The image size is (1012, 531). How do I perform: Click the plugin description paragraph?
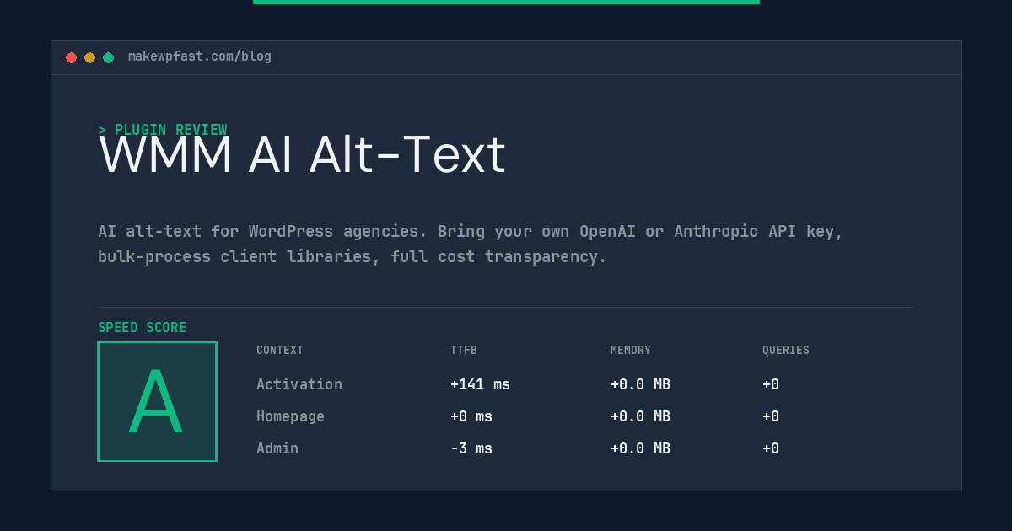click(x=471, y=244)
